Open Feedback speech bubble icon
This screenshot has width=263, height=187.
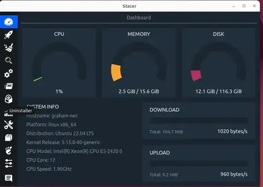9,178
